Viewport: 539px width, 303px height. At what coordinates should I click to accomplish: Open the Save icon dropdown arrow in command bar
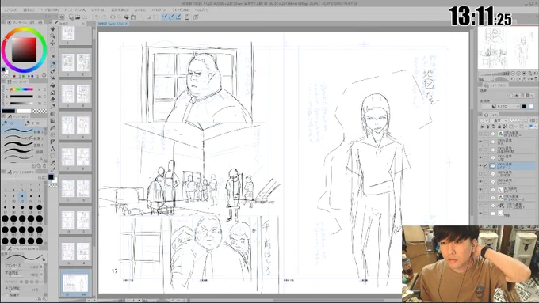point(90,17)
